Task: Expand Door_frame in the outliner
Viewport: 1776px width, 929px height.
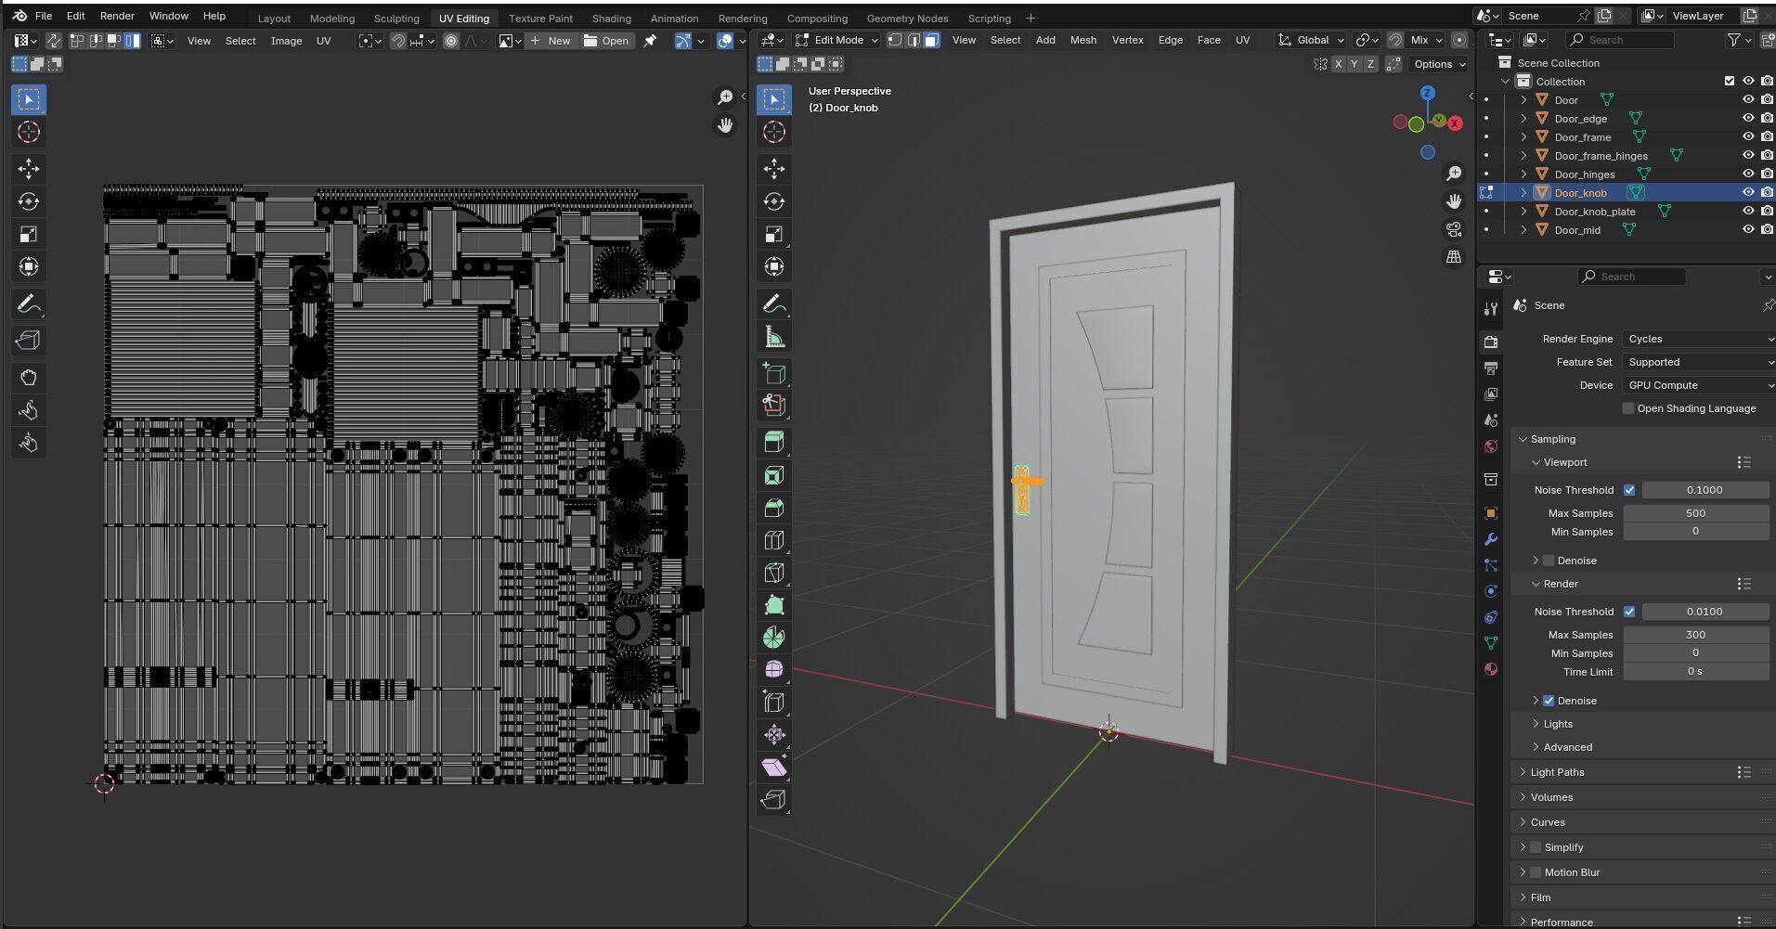Action: 1523,136
